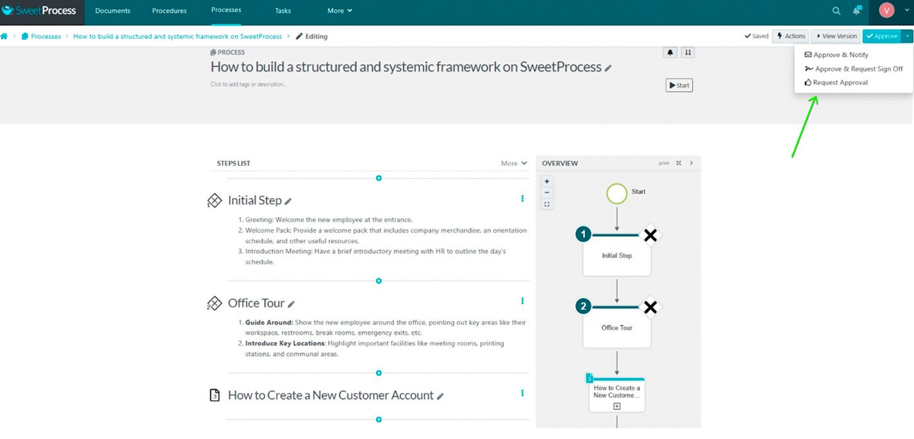
Task: Open the Actions menu with the lightning icon
Action: click(x=790, y=36)
